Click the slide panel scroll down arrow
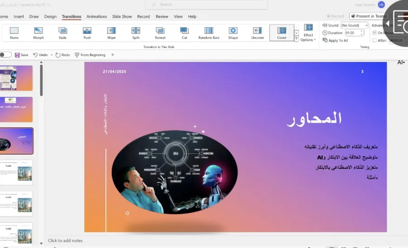Screen dimensions: 408x248 (x=41, y=243)
